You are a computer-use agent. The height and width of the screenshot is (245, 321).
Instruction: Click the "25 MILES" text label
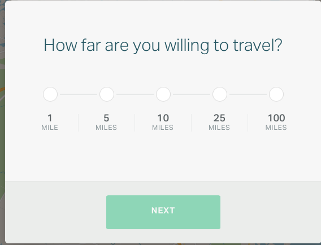pyautogui.click(x=219, y=123)
